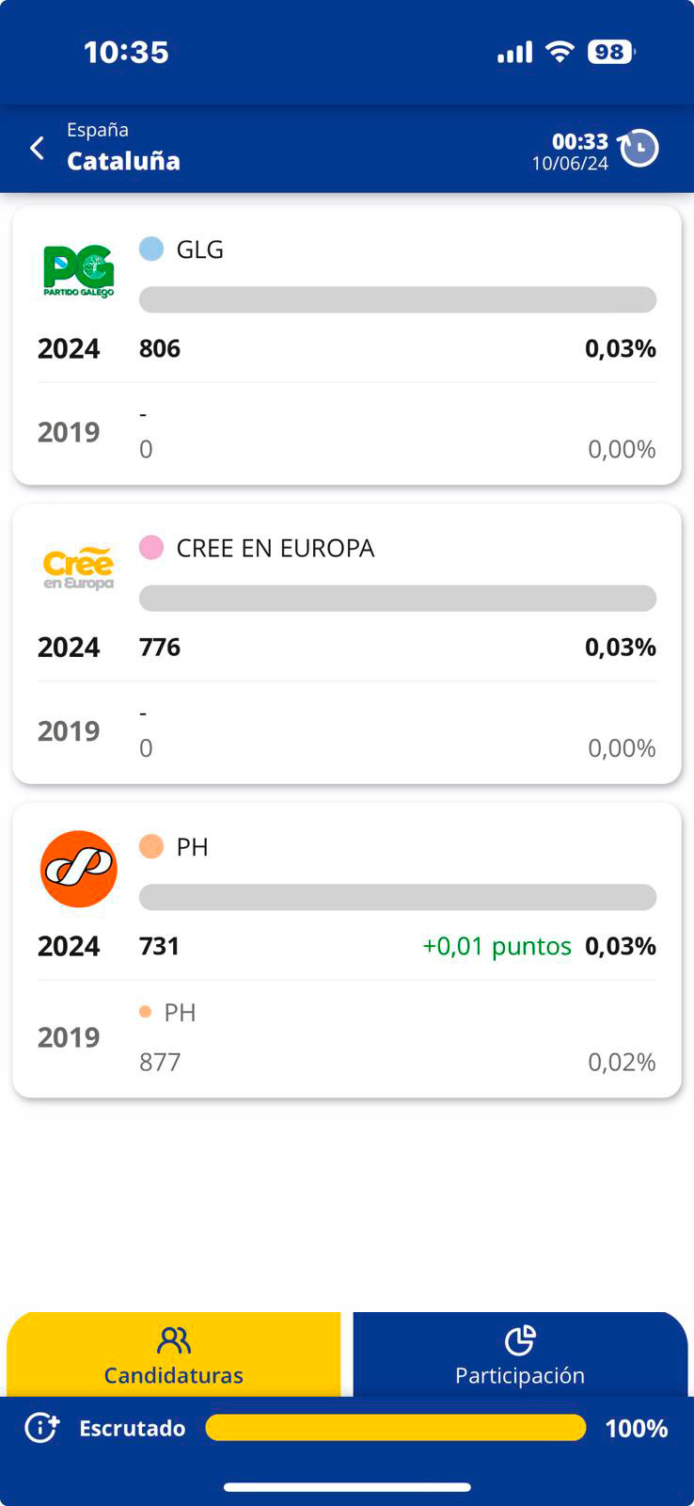
Task: Tap the Participación pie chart icon
Action: tap(519, 1339)
